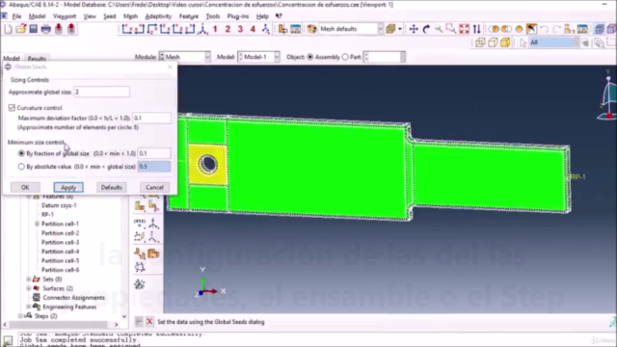Viewport: 617px width, 347px height.
Task: Expand the Surfaces (2) tree node
Action: pyautogui.click(x=28, y=288)
